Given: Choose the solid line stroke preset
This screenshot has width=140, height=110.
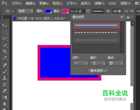Looking at the screenshot, I should point(96,25).
